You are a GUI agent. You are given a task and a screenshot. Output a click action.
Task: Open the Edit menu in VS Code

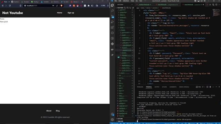point(120,1)
